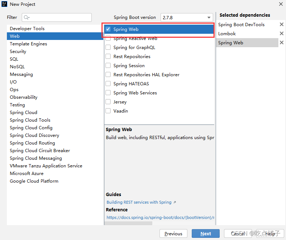The height and width of the screenshot is (240, 286).
Task: Click the search icon in Filter field
Action: pos(26,17)
